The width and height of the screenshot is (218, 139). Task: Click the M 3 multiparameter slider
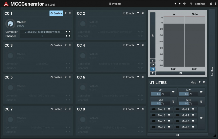[x=160, y=104]
